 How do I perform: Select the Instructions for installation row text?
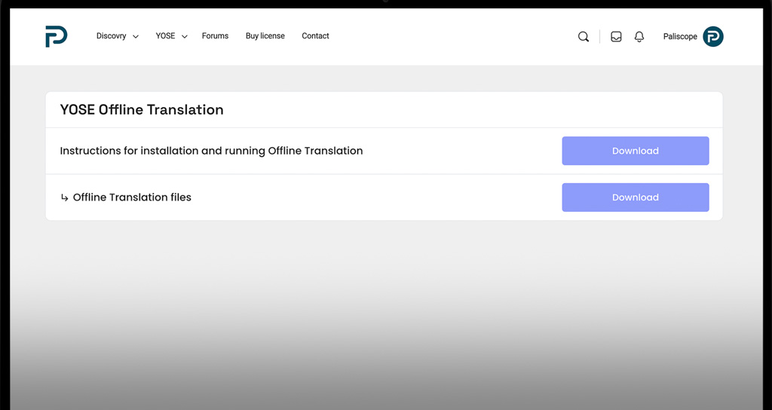tap(211, 151)
